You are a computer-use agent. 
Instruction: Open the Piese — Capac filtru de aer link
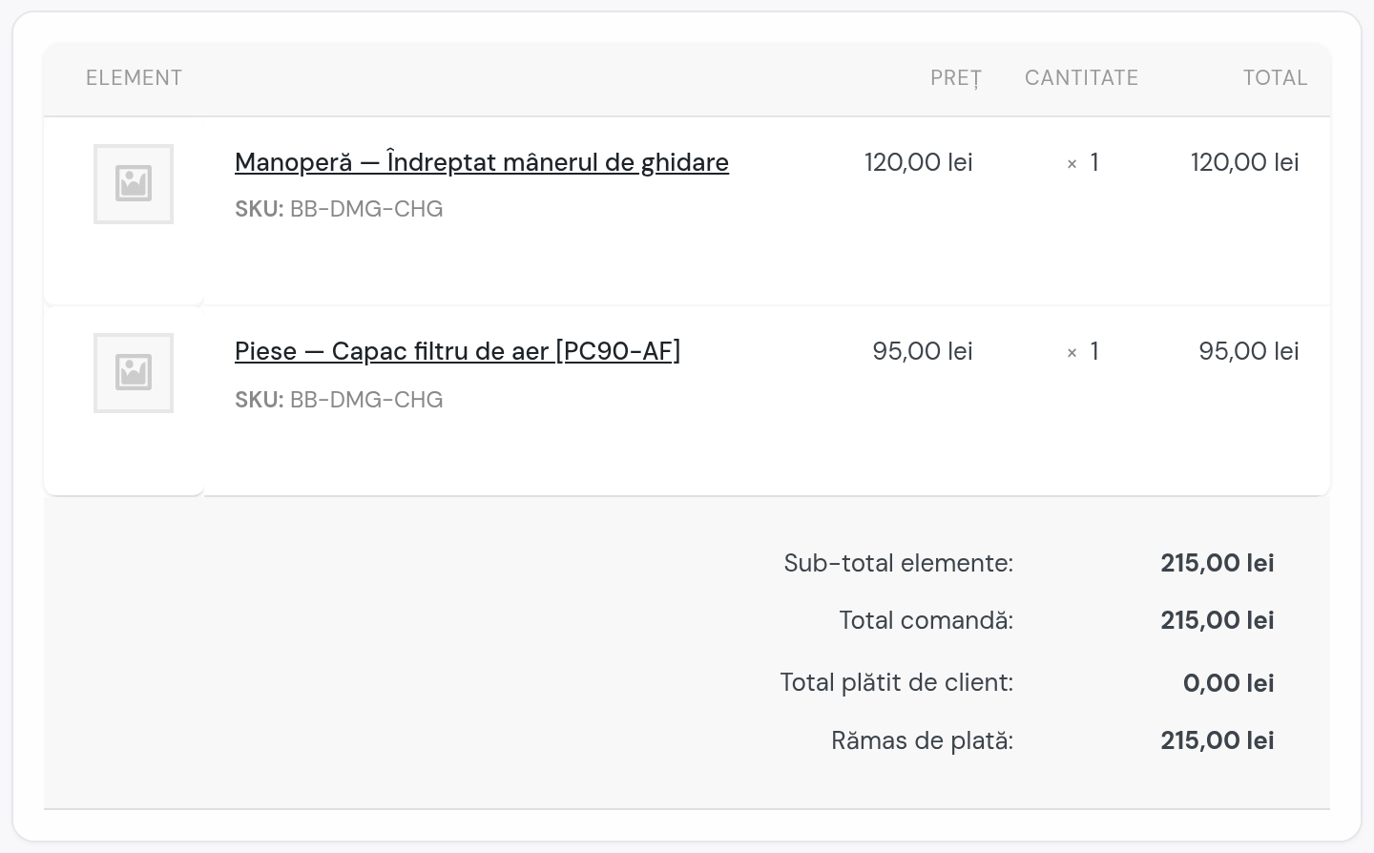coord(458,352)
